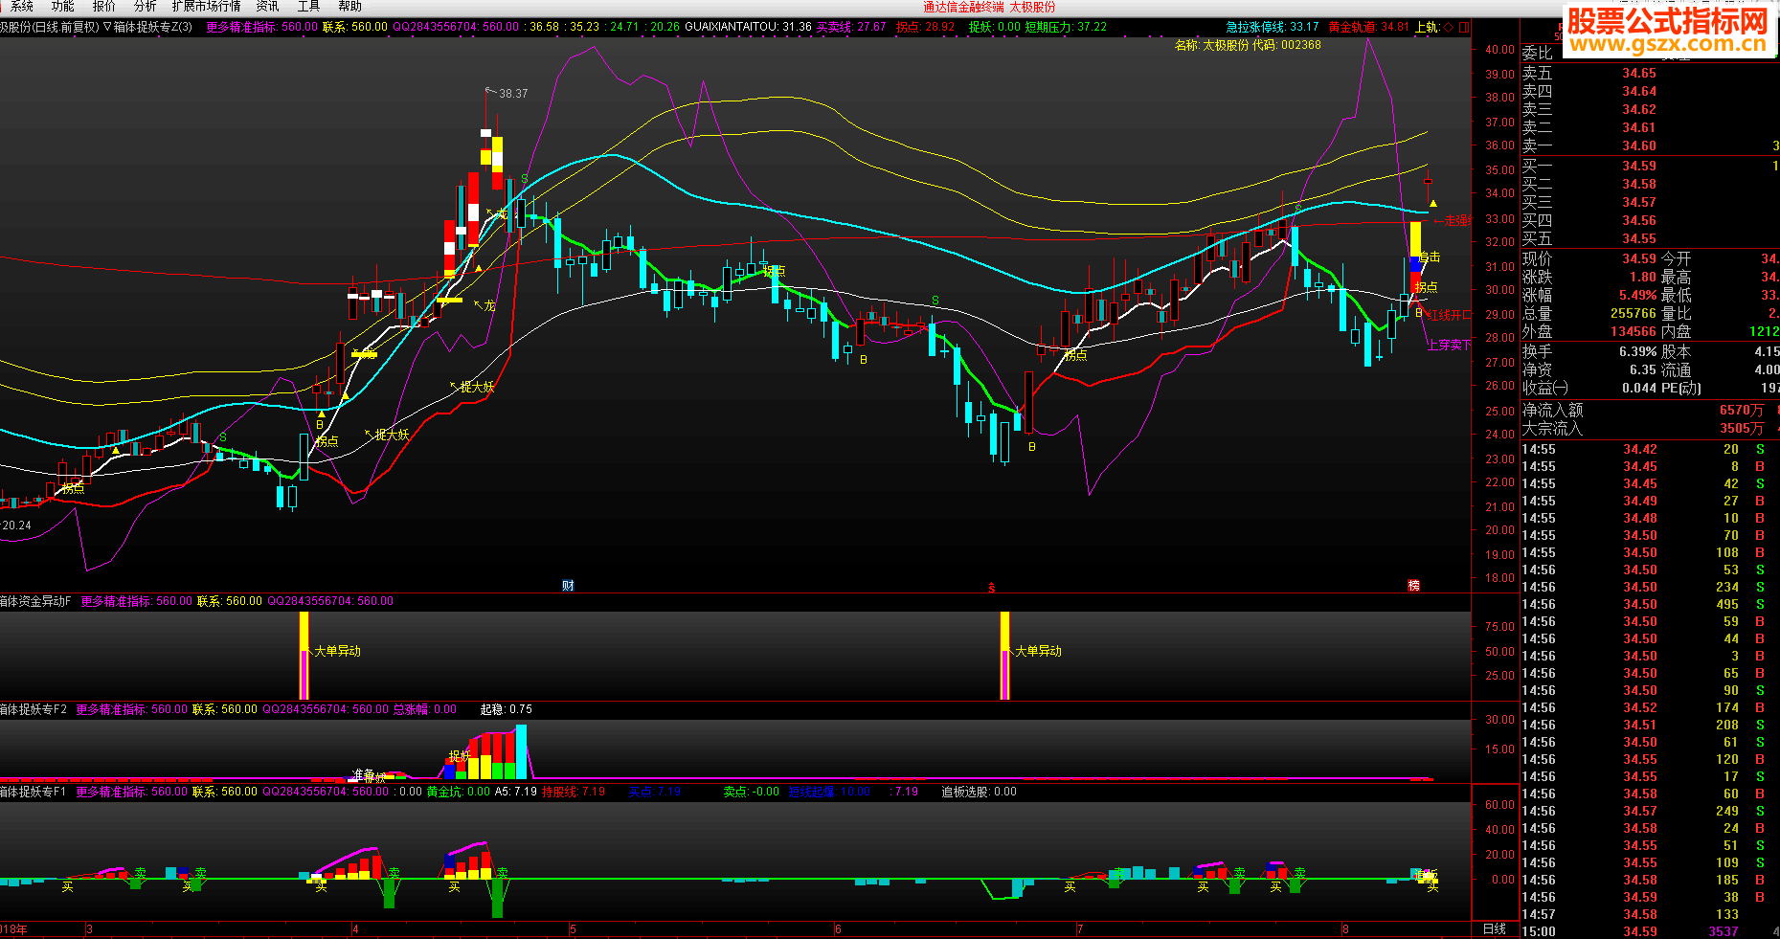Click the square window icon after 上轨
Image resolution: width=1780 pixels, height=939 pixels.
(x=1463, y=27)
